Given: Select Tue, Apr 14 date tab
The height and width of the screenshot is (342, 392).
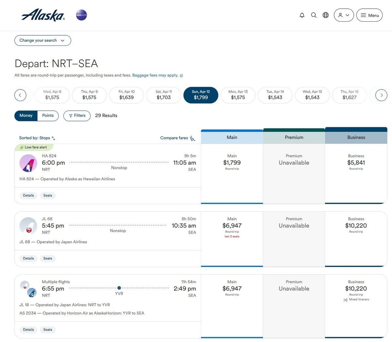Looking at the screenshot, I should pos(275,95).
